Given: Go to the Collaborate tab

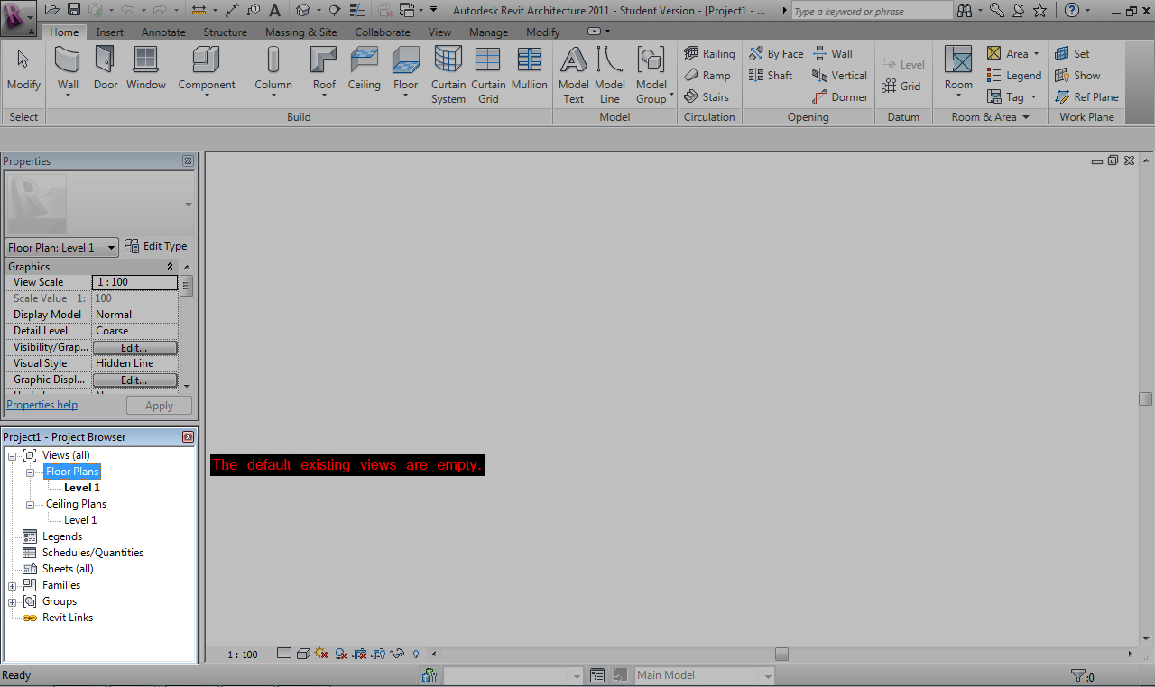Looking at the screenshot, I should [383, 32].
